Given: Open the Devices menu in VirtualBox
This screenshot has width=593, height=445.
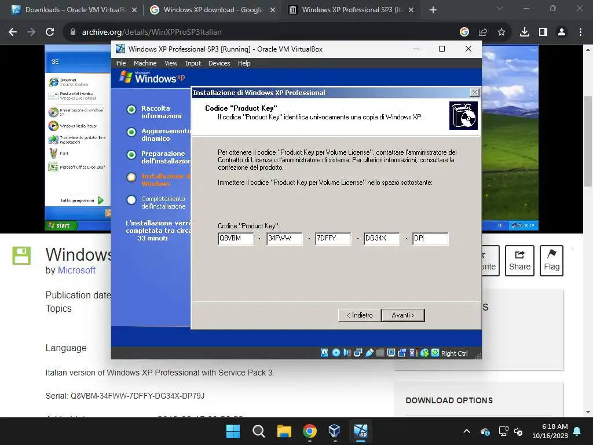Looking at the screenshot, I should coord(219,63).
